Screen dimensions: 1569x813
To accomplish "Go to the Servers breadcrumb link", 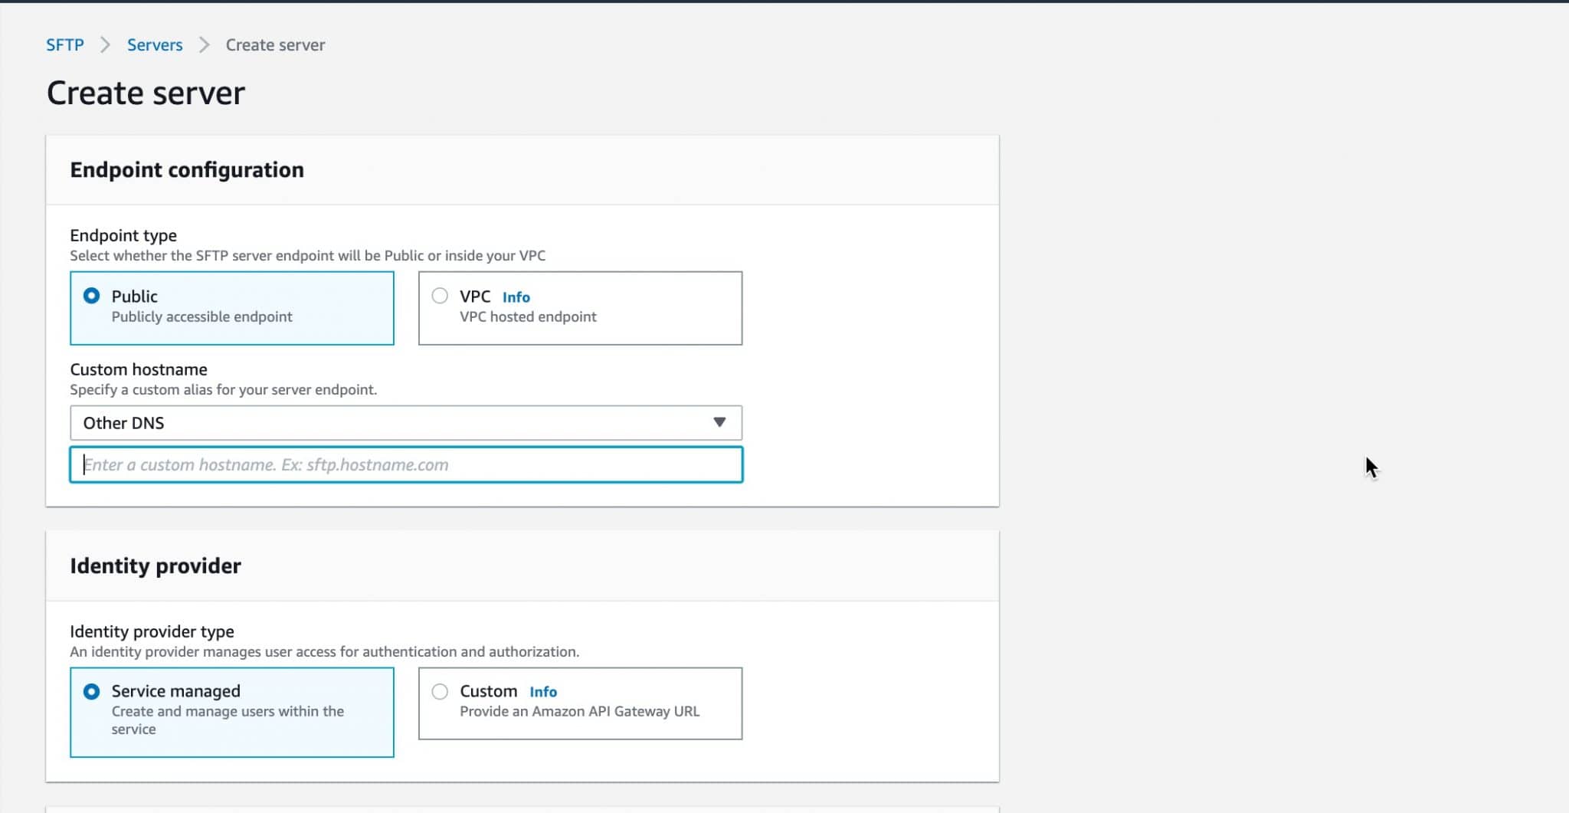I will click(x=154, y=44).
